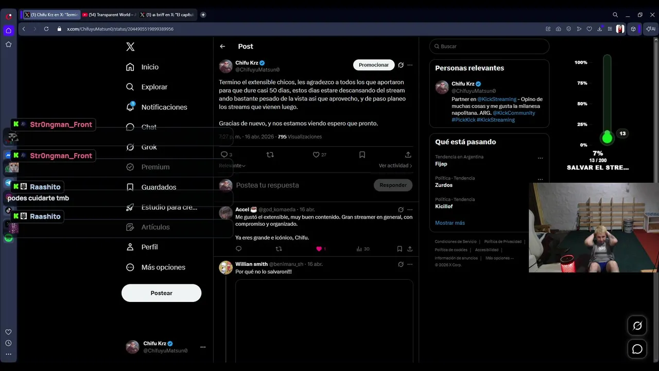Open more options for Fijap trend
The height and width of the screenshot is (371, 659).
tap(540, 158)
